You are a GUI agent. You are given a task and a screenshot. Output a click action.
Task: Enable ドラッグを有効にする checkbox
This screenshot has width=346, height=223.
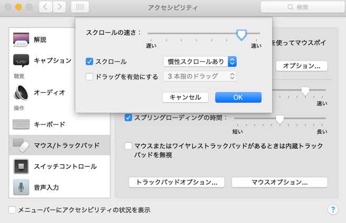89,77
